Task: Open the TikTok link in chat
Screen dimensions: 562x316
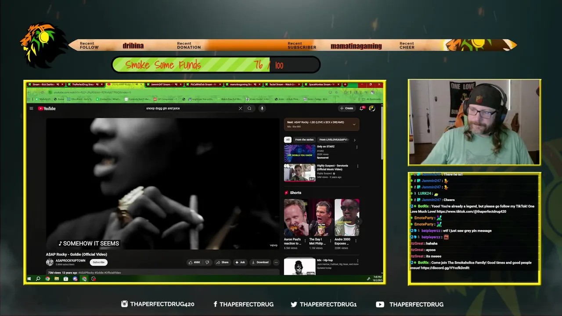Action: pos(471,212)
